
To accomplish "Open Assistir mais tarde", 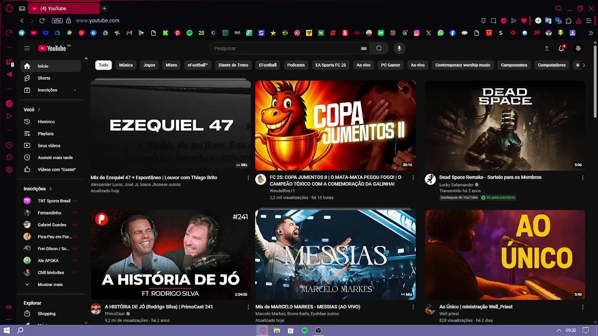I will pyautogui.click(x=50, y=158).
